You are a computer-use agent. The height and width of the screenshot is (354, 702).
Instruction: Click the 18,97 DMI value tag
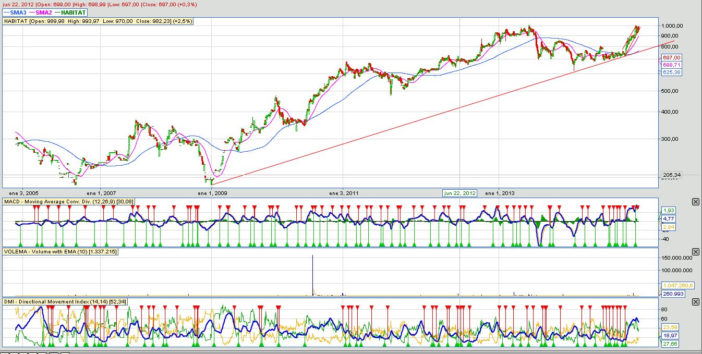670,335
